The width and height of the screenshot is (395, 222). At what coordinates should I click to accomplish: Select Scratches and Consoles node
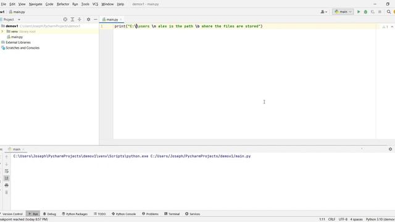(22, 48)
